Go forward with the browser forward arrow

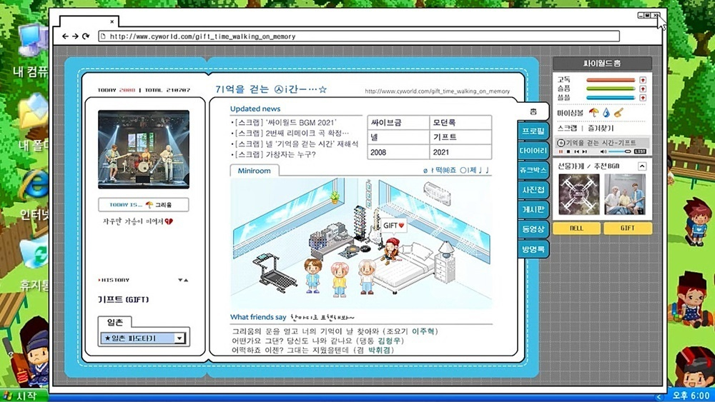coord(75,36)
